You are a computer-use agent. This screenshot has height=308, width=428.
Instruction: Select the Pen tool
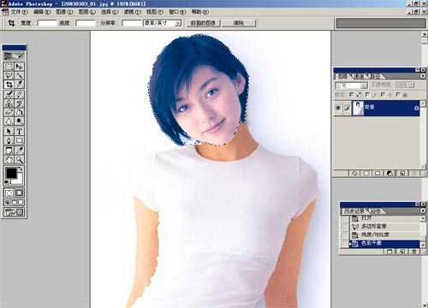tap(9, 140)
